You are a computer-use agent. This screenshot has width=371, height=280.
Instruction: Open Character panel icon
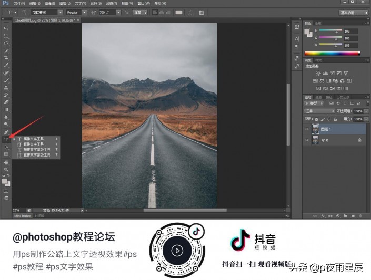pos(297,39)
